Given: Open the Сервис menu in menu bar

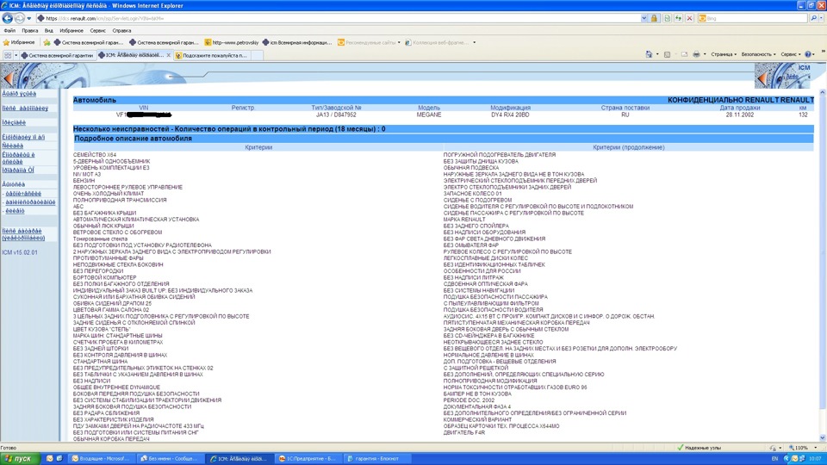Looking at the screenshot, I should coord(97,31).
